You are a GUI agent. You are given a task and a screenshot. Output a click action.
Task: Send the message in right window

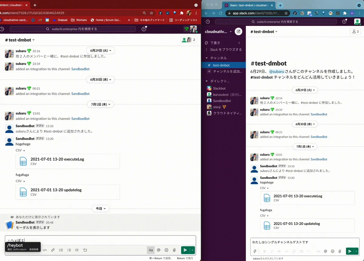coord(350,251)
